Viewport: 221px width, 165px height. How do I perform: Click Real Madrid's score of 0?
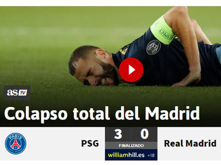point(144,134)
